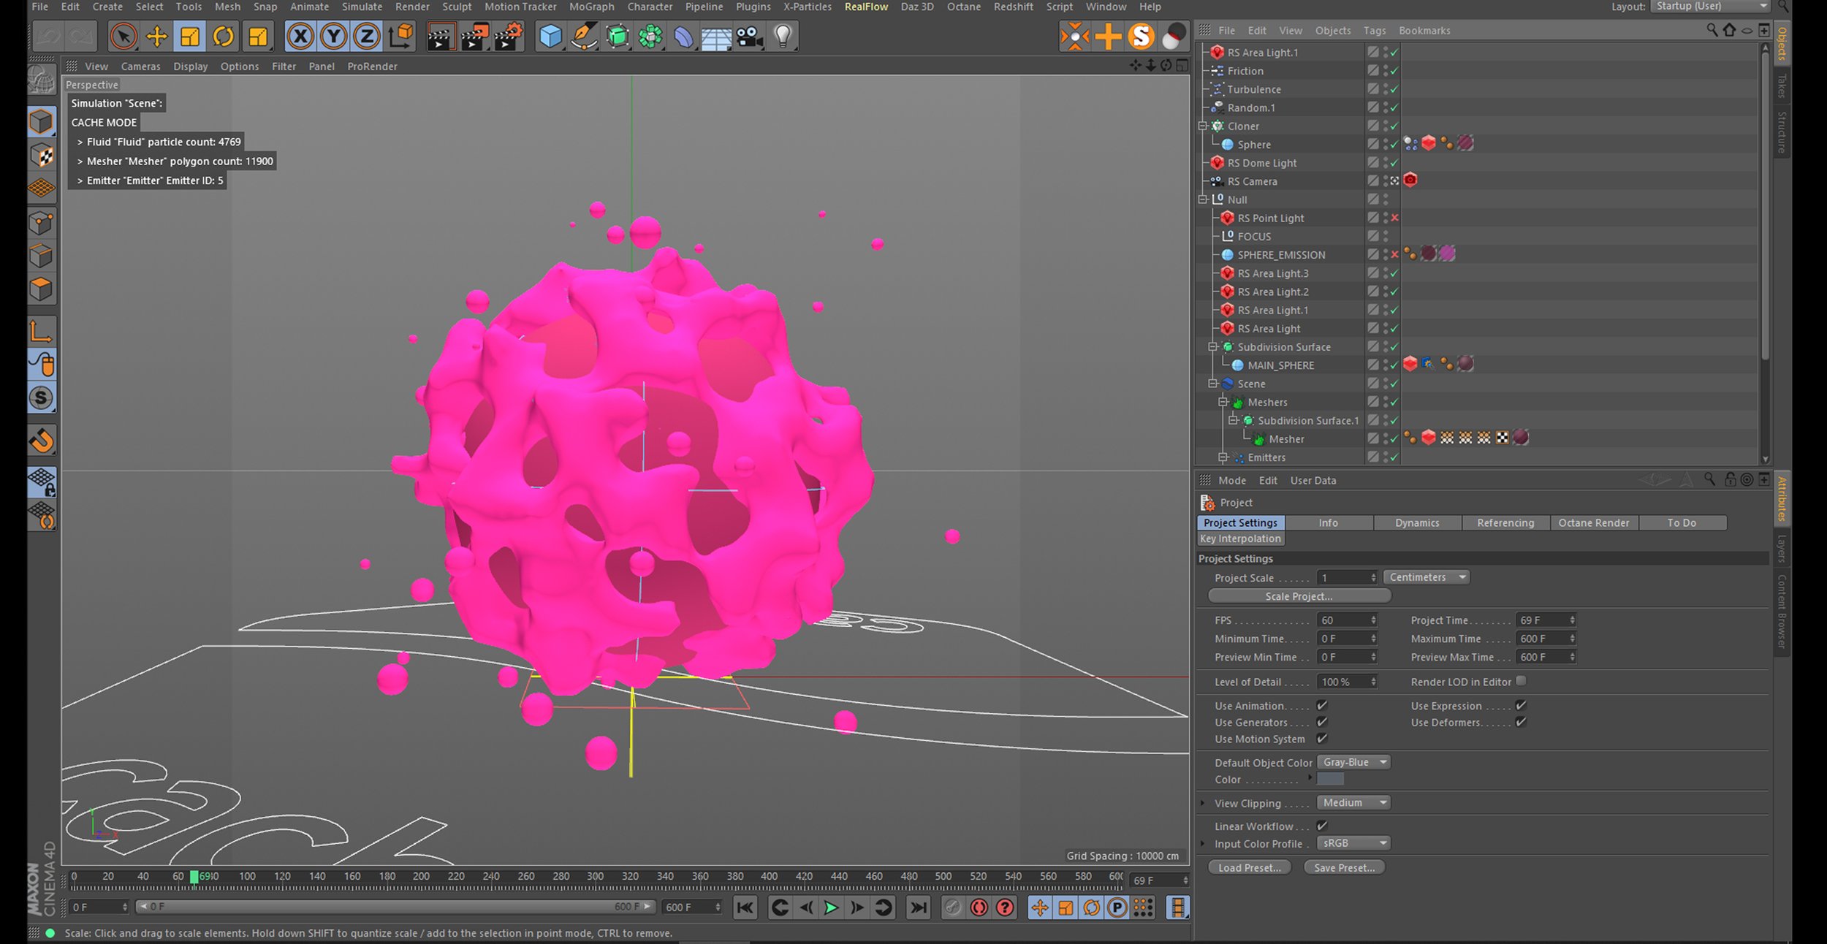This screenshot has height=944, width=1827.
Task: Add a light bulb object
Action: 783,36
